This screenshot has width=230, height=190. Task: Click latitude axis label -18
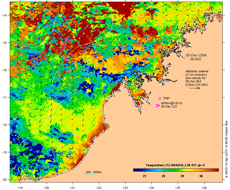click(x=4, y=125)
